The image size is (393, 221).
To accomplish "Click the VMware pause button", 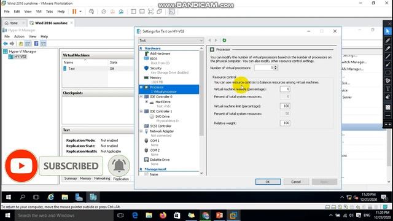I will [74, 12].
